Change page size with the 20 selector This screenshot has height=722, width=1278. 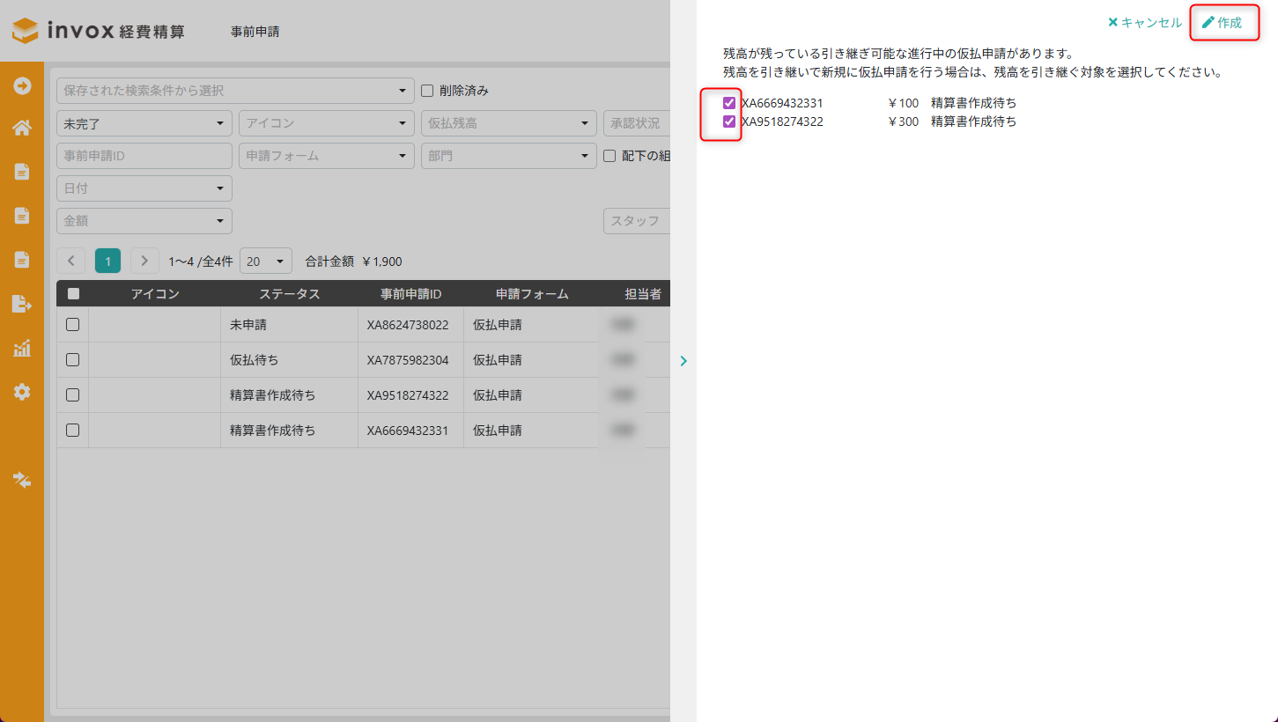[265, 262]
